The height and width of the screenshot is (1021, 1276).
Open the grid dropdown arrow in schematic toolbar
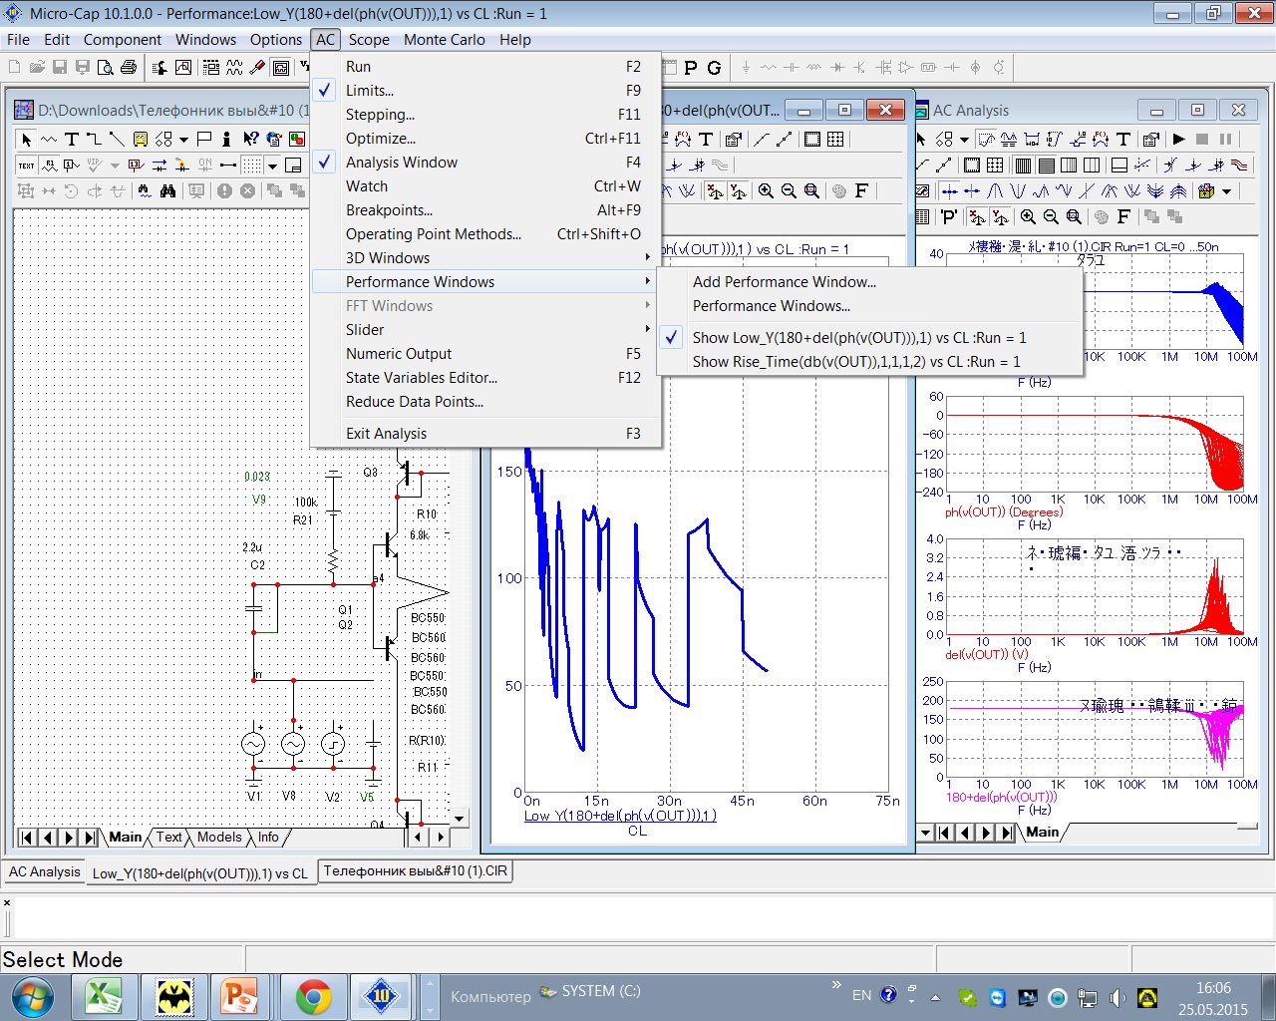coord(272,166)
